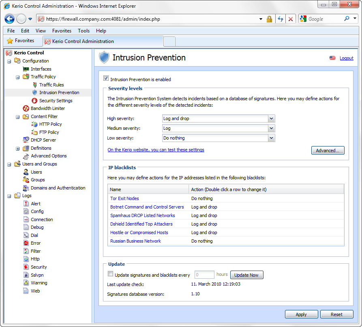Screen dimensions: 362x327
Task: Click the Config log icon
Action: tap(26, 211)
